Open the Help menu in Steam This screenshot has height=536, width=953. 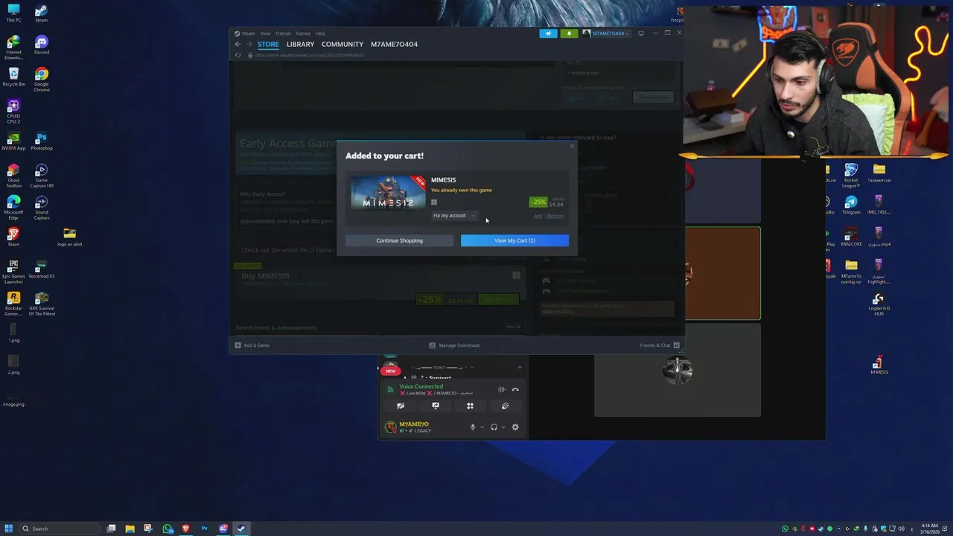[320, 33]
